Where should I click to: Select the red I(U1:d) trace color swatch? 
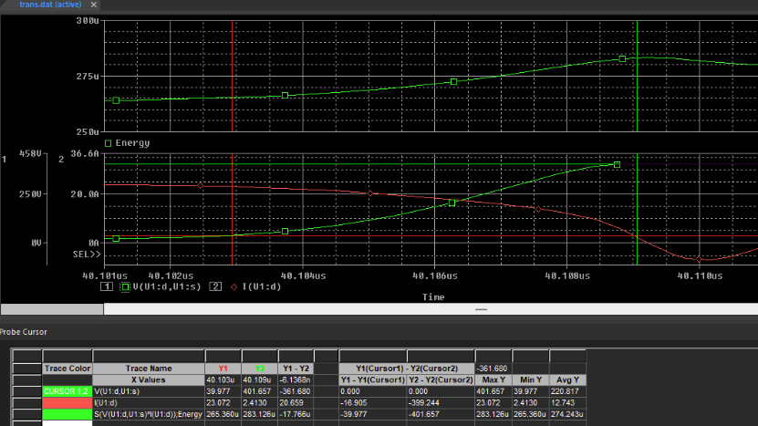pos(67,403)
